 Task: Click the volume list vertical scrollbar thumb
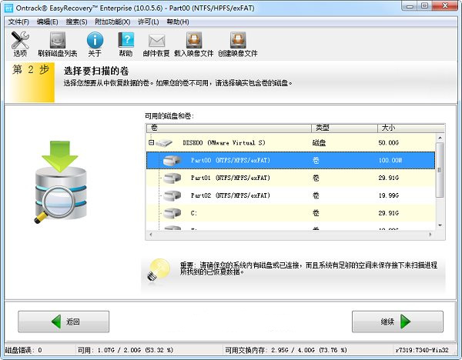pyautogui.click(x=440, y=170)
